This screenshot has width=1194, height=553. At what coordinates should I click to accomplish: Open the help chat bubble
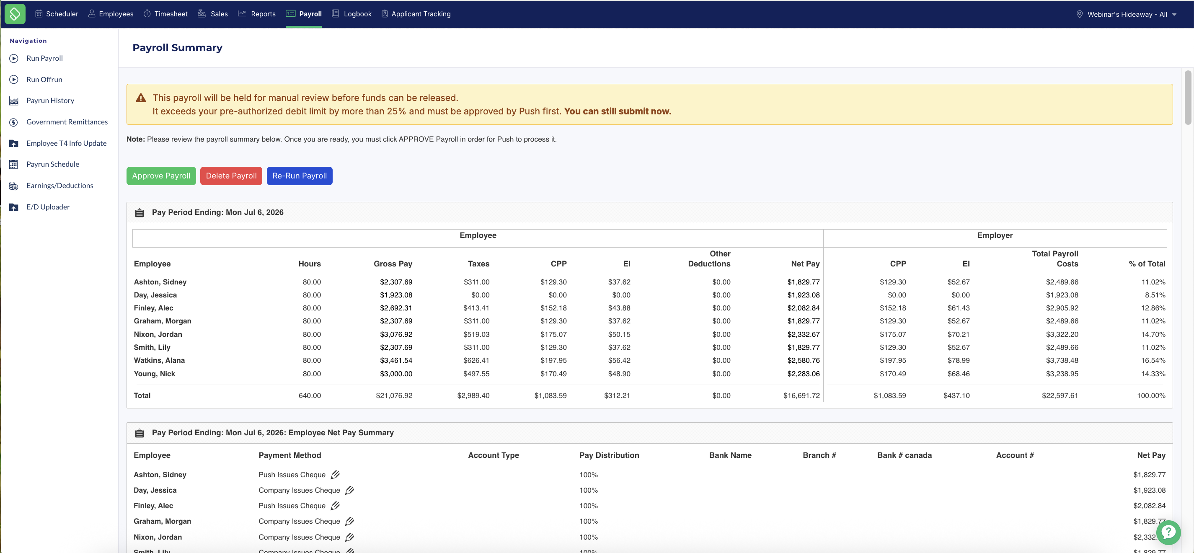tap(1168, 532)
